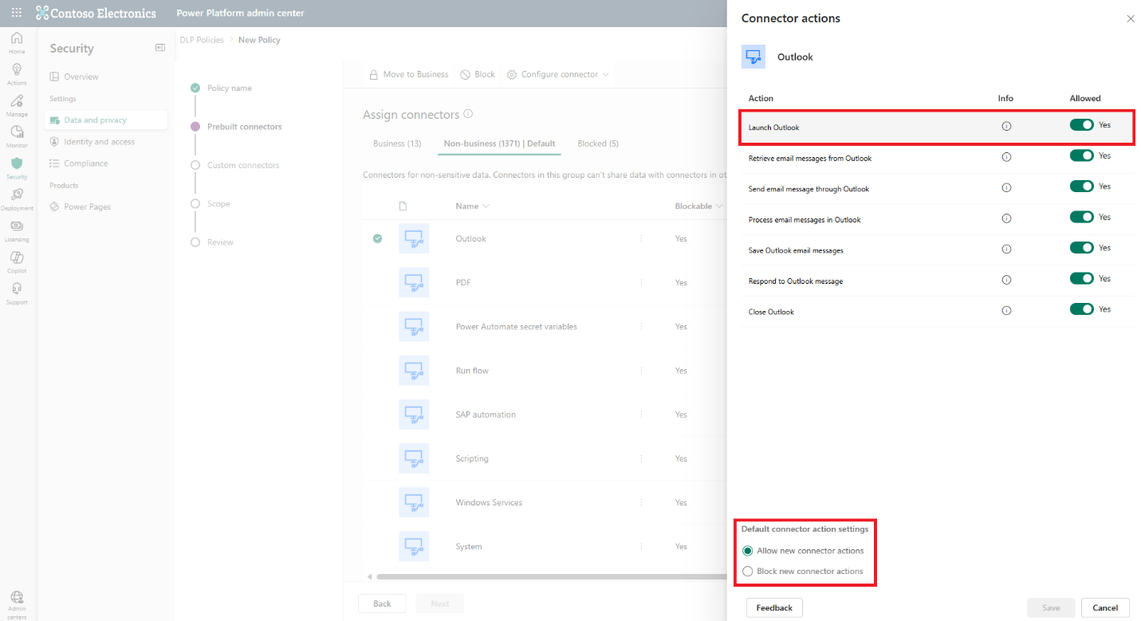Open more options for Windows Services row

(x=641, y=502)
